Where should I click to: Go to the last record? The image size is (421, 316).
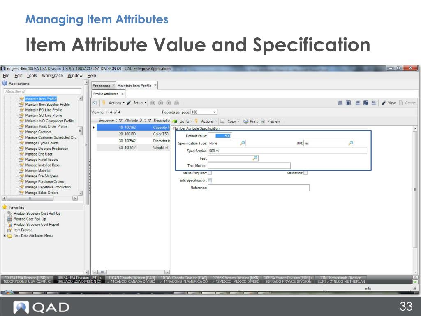click(x=176, y=103)
